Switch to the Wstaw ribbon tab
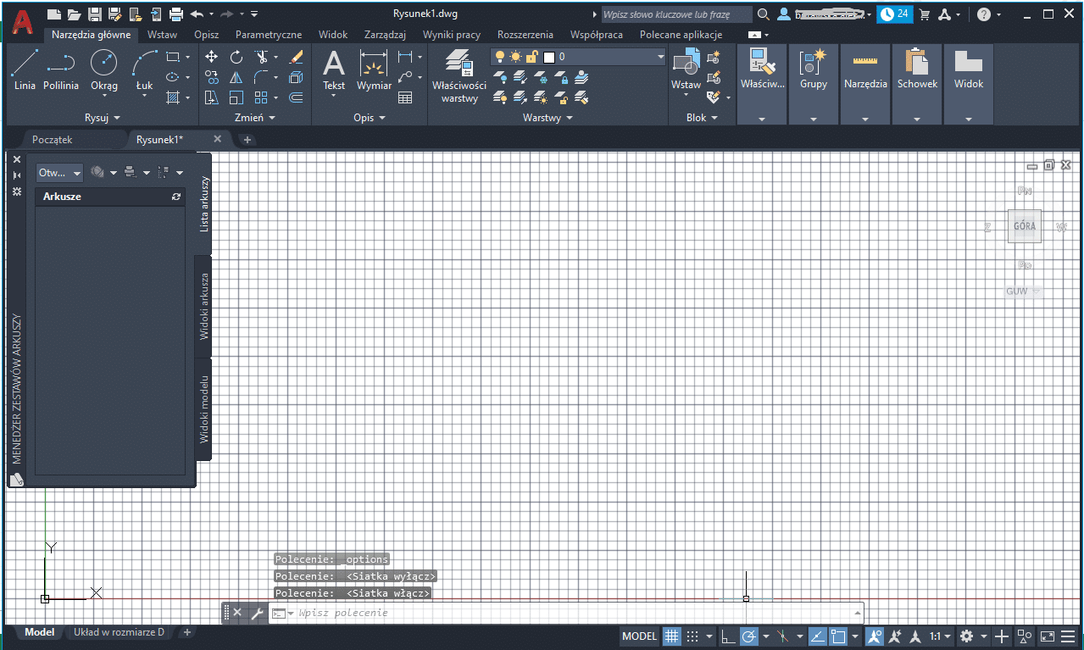1084x650 pixels. click(x=162, y=35)
